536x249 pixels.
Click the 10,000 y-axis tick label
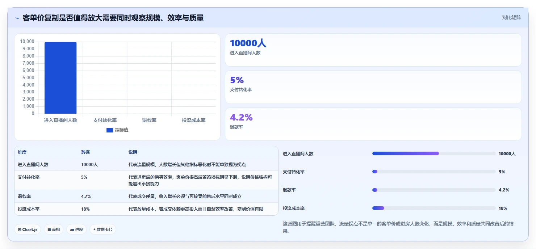(x=28, y=42)
